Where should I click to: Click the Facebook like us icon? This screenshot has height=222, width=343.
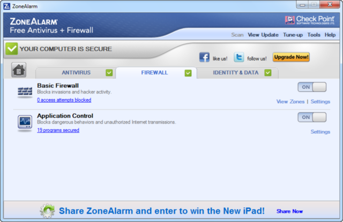204,57
